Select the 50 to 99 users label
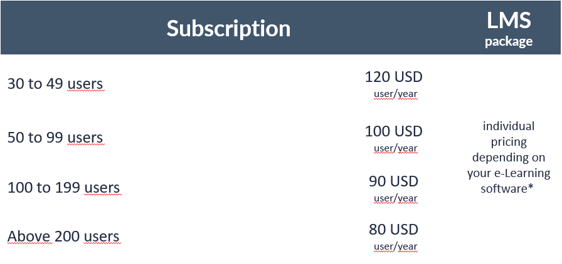Image resolution: width=562 pixels, height=264 pixels. [55, 138]
